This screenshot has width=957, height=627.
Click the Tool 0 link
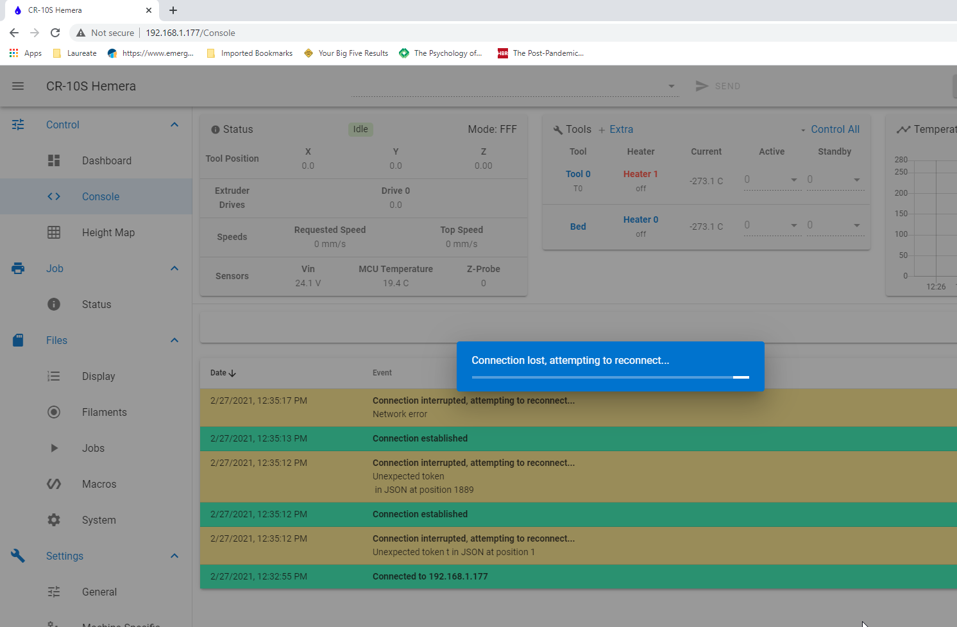point(578,174)
